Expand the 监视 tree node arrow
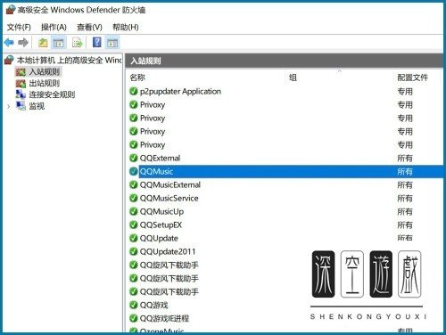 click(8, 106)
